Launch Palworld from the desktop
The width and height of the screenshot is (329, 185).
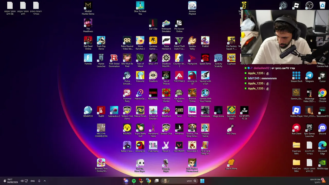[140, 77]
